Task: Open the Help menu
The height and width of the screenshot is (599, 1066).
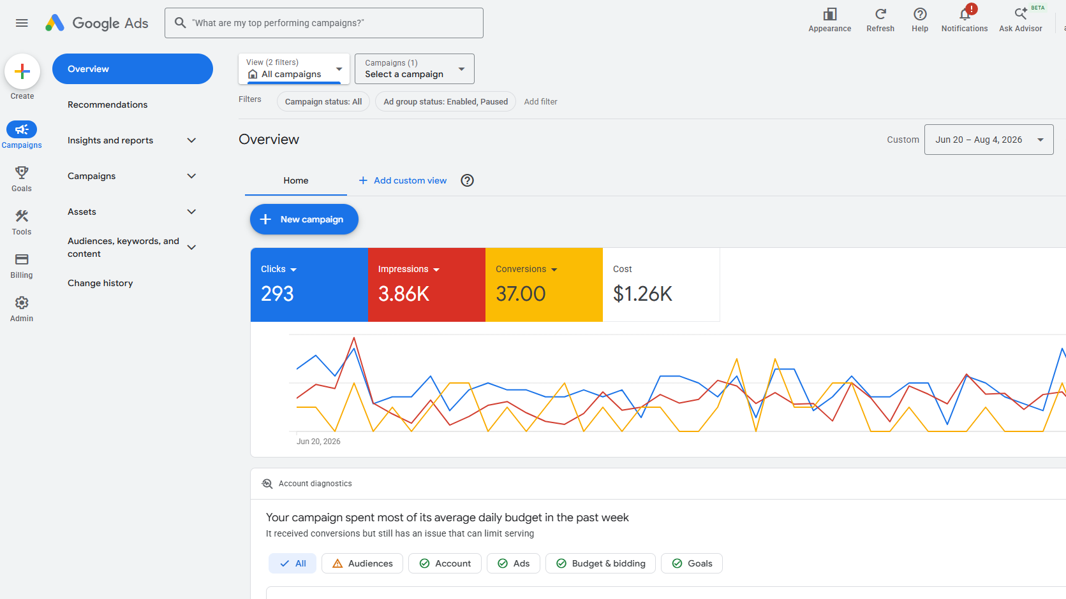Action: [x=920, y=20]
